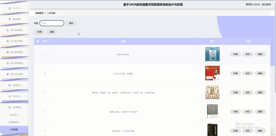
Task: Select the highlighted 公告信息 submenu item
Action: tap(14, 130)
